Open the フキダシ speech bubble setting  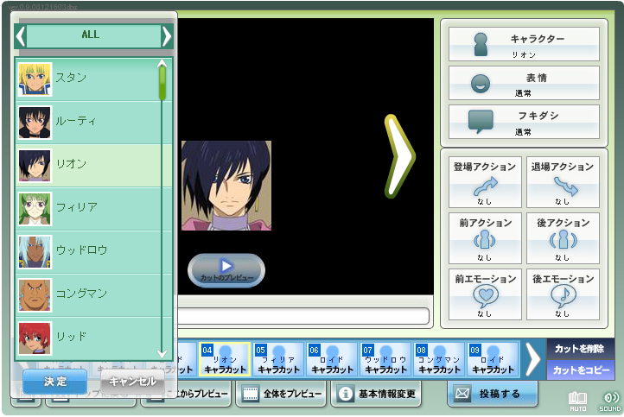click(x=524, y=122)
